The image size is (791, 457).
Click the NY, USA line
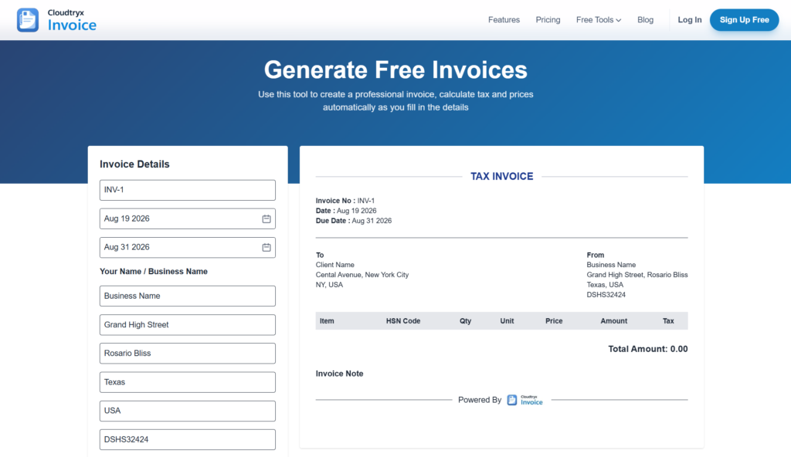pyautogui.click(x=329, y=285)
